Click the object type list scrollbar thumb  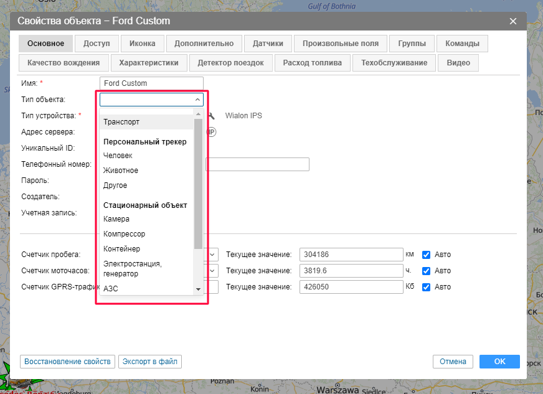point(198,184)
